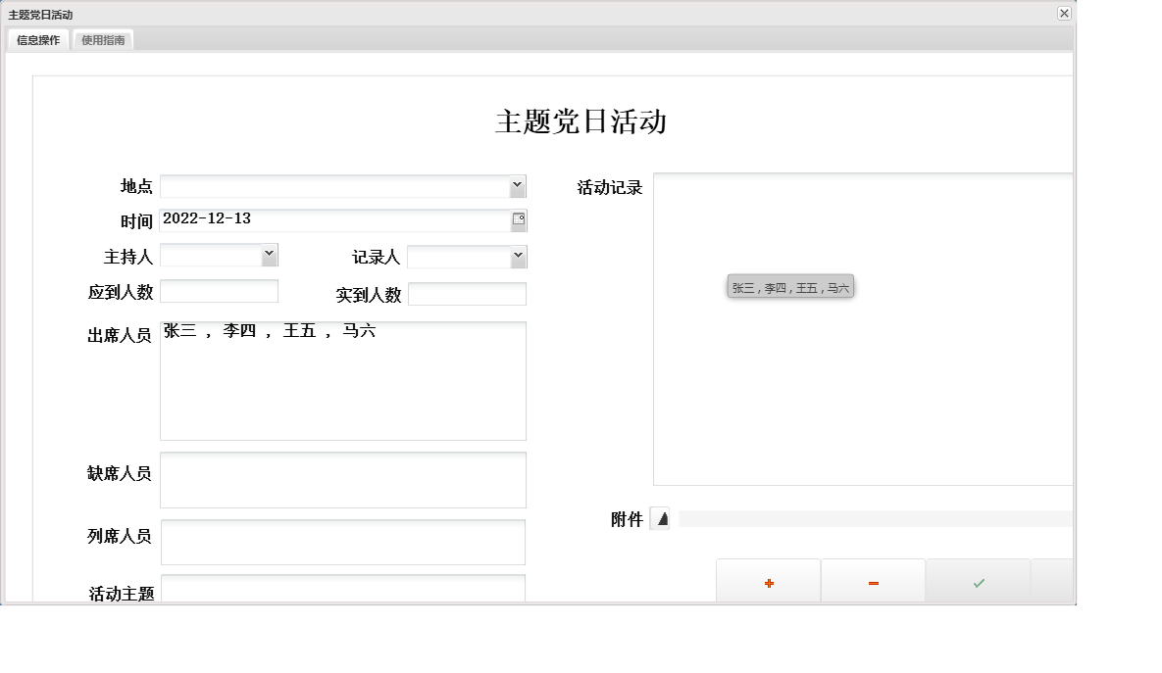The image size is (1162, 673).
Task: Click the attachment progress bar beside 附件
Action: (x=873, y=518)
